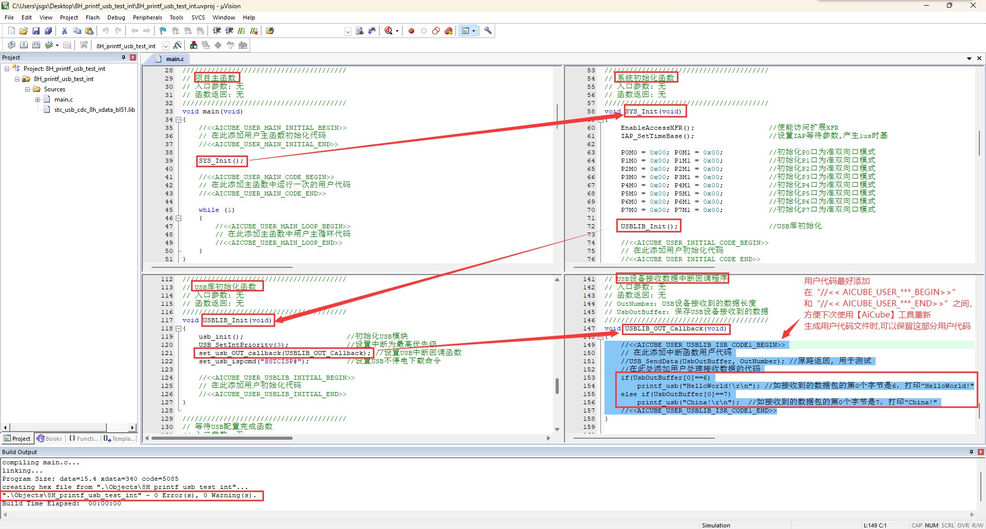986x529 pixels.
Task: Build target files with the Build icon
Action: 24,45
